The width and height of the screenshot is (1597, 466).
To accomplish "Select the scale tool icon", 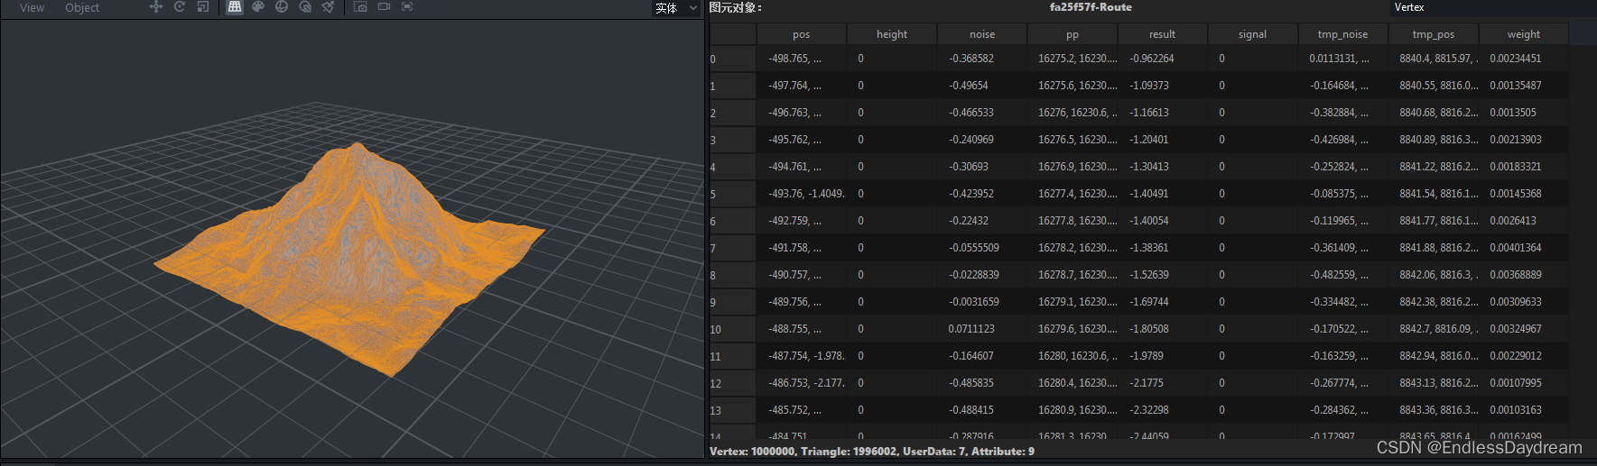I will coord(203,7).
